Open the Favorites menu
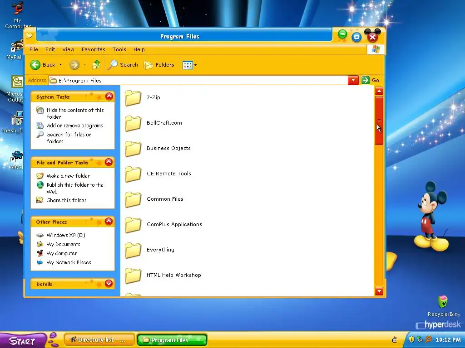The image size is (465, 348). (94, 49)
